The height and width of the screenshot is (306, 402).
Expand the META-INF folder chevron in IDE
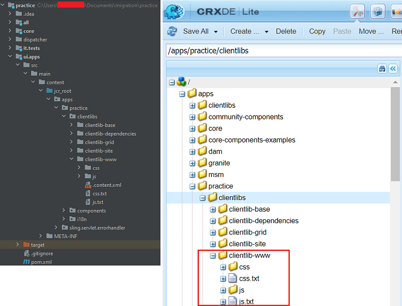click(41, 236)
